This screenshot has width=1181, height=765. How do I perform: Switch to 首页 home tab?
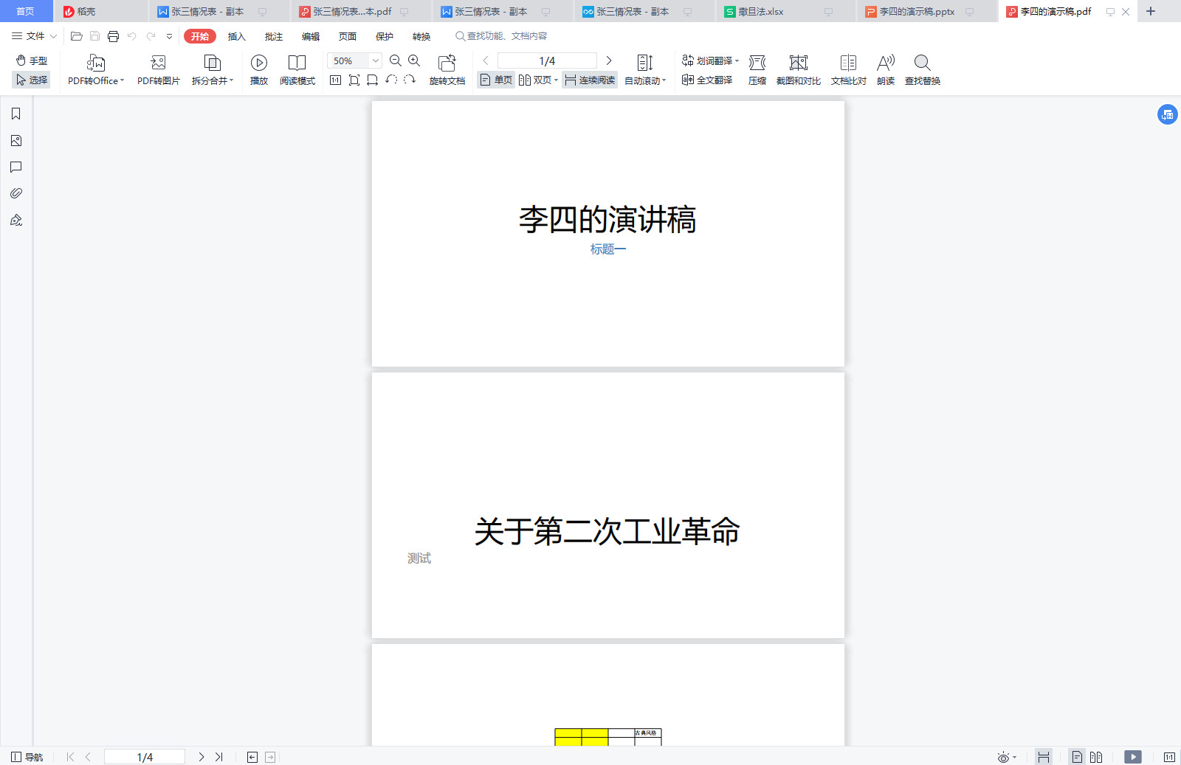click(x=26, y=11)
